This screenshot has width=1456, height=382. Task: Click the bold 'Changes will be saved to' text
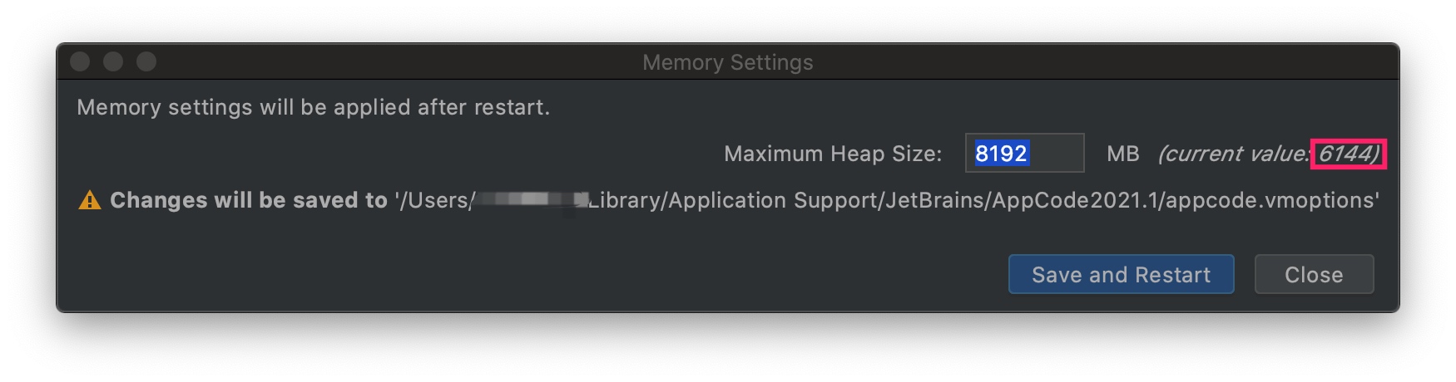coord(248,201)
